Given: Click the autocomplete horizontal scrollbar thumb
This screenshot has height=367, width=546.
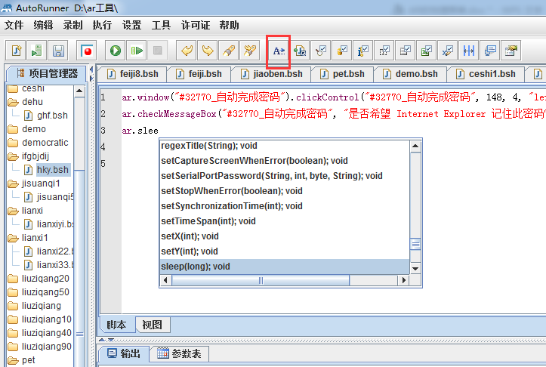Looking at the screenshot, I should pyautogui.click(x=261, y=280).
